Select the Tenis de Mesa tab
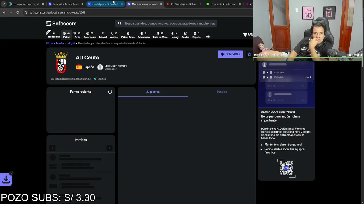The image size is (364, 204). coord(160,35)
